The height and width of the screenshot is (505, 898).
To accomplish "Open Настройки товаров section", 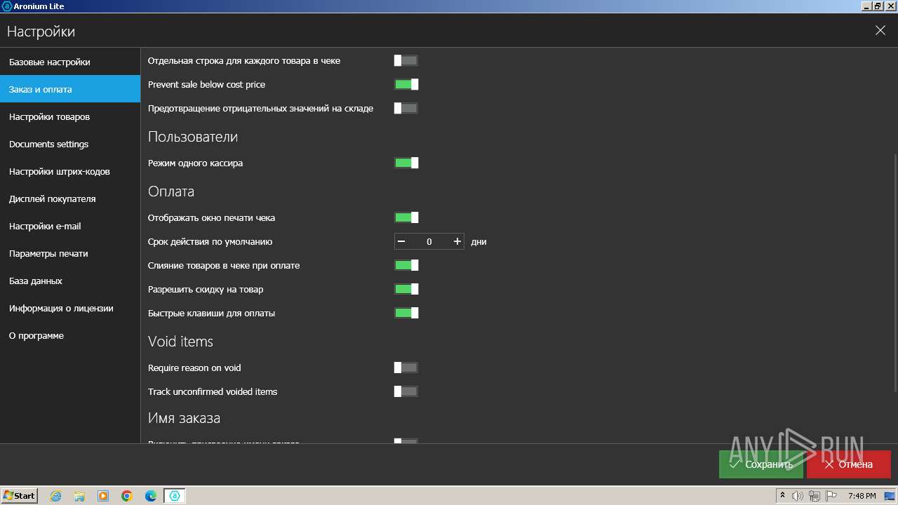I will pyautogui.click(x=70, y=116).
